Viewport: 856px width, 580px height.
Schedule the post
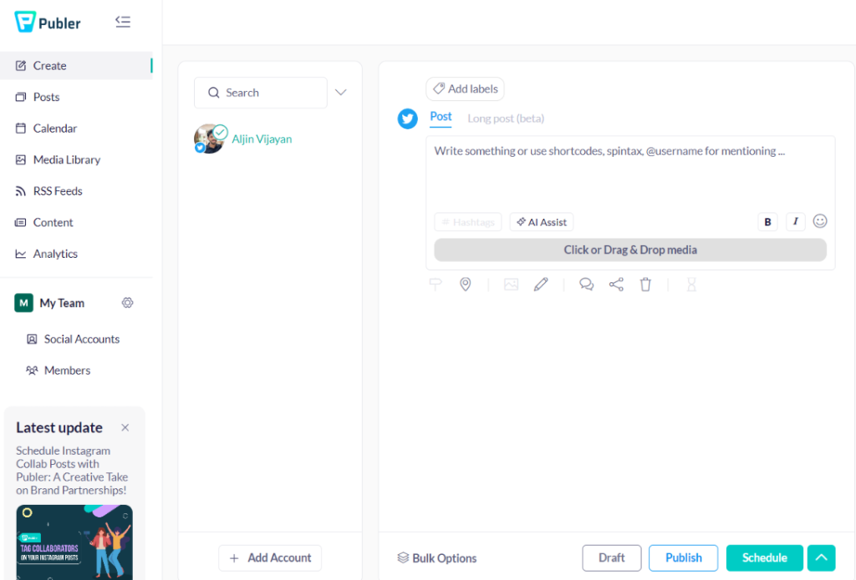(x=764, y=557)
